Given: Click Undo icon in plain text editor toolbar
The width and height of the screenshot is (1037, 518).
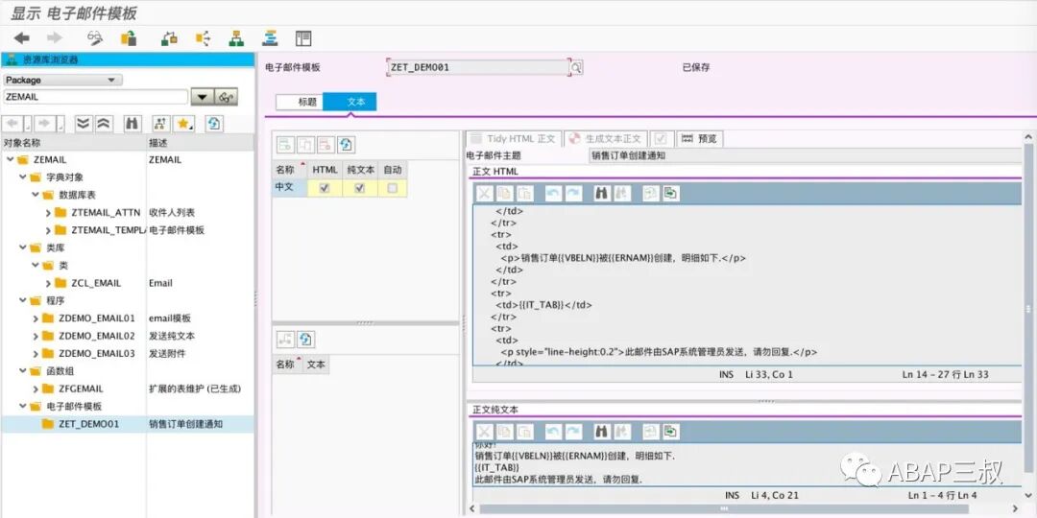Looking at the screenshot, I should click(553, 432).
